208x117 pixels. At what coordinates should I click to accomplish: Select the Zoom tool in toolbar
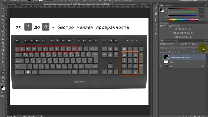tap(3, 81)
